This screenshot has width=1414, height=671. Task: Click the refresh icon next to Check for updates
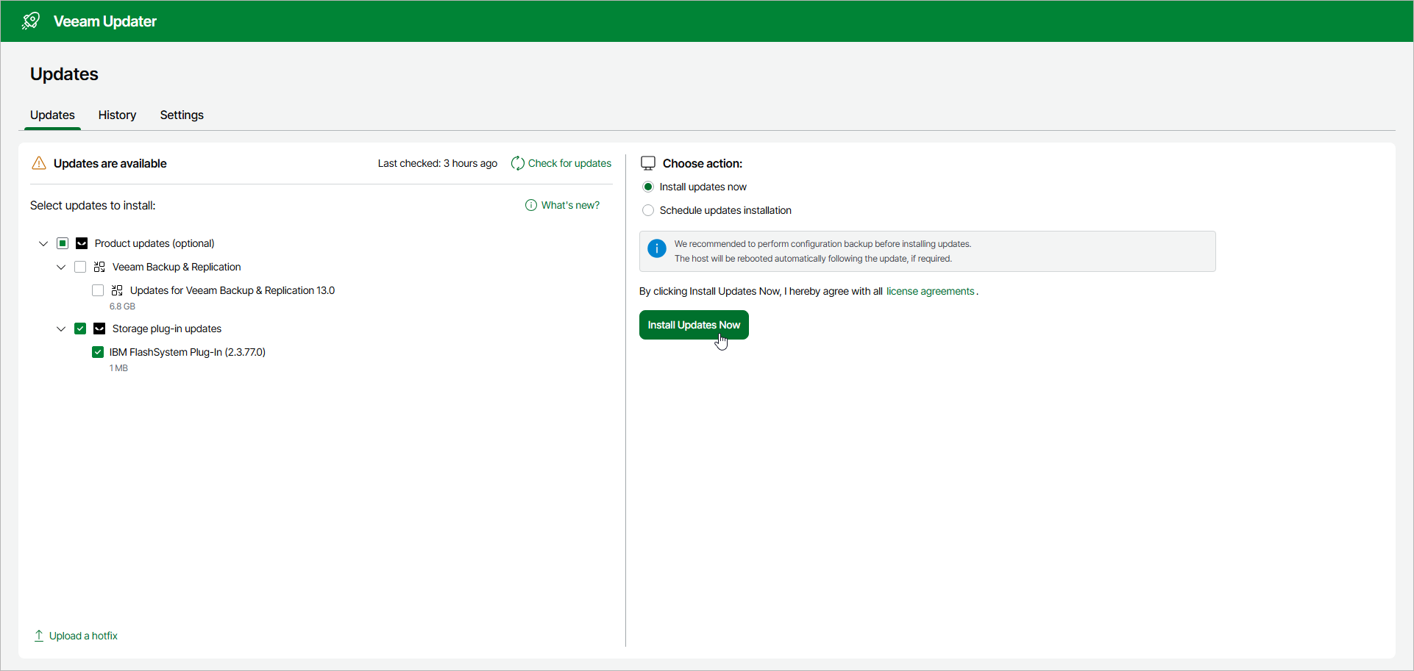518,163
